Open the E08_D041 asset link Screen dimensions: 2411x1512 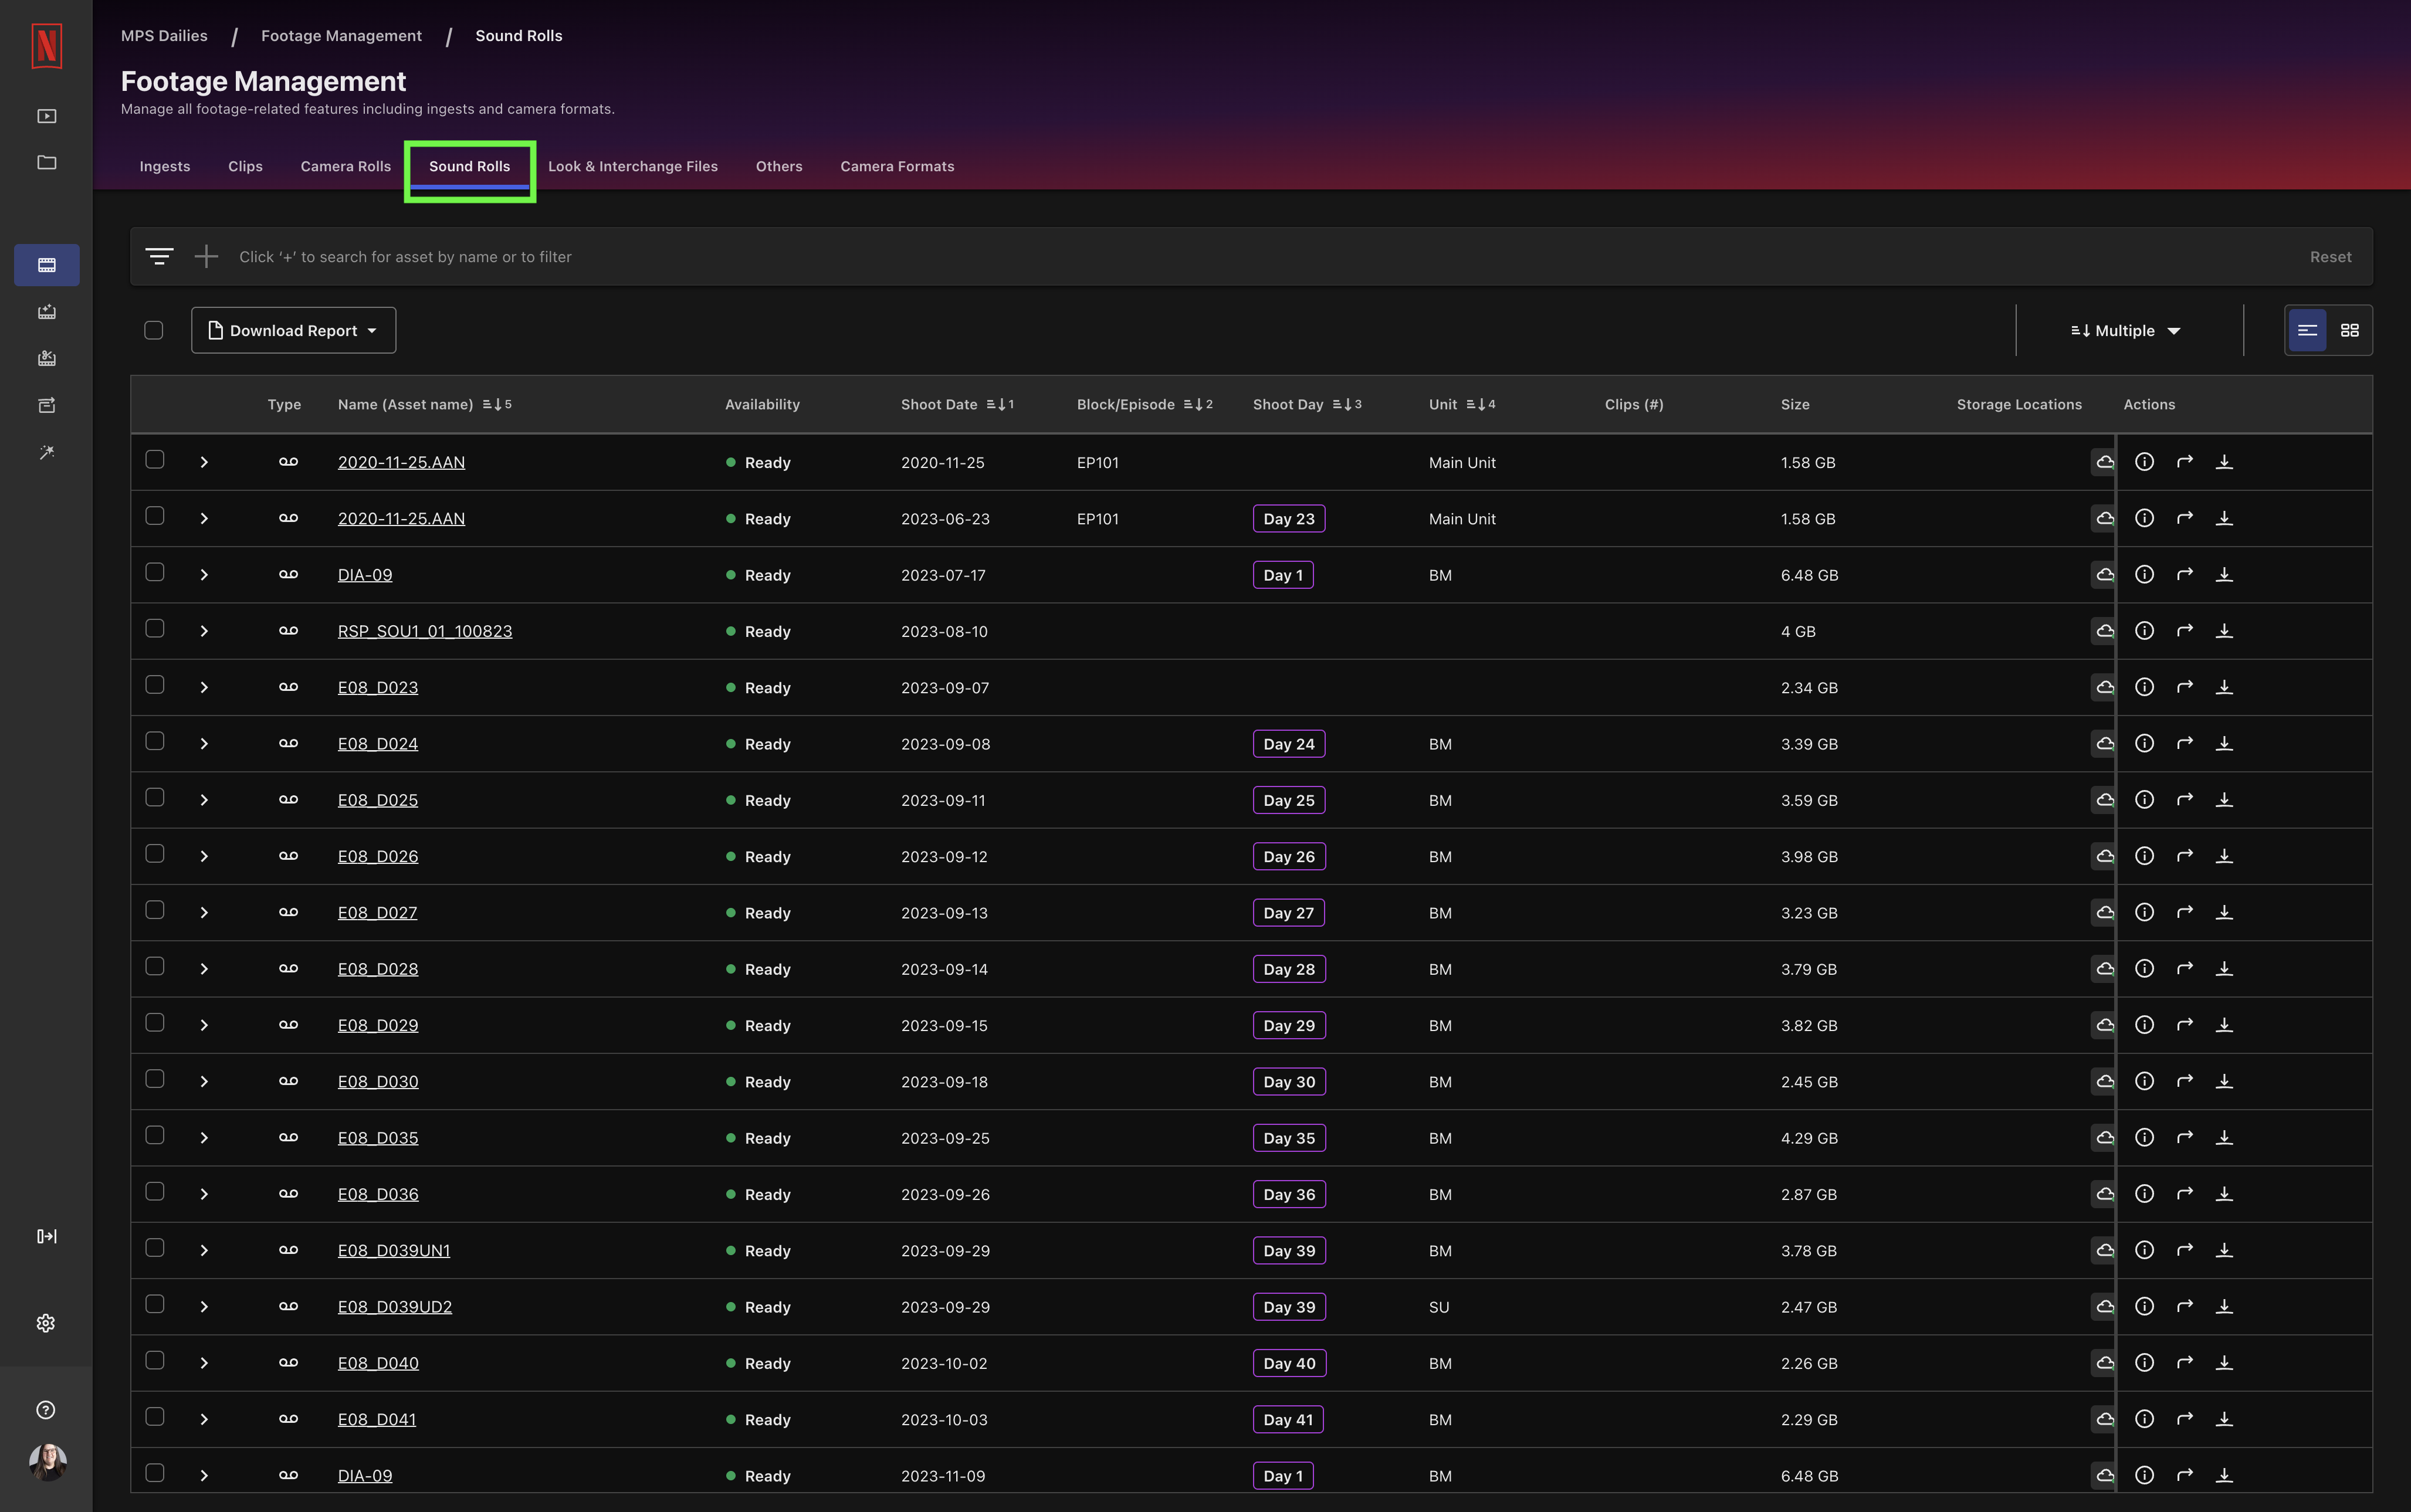[377, 1419]
